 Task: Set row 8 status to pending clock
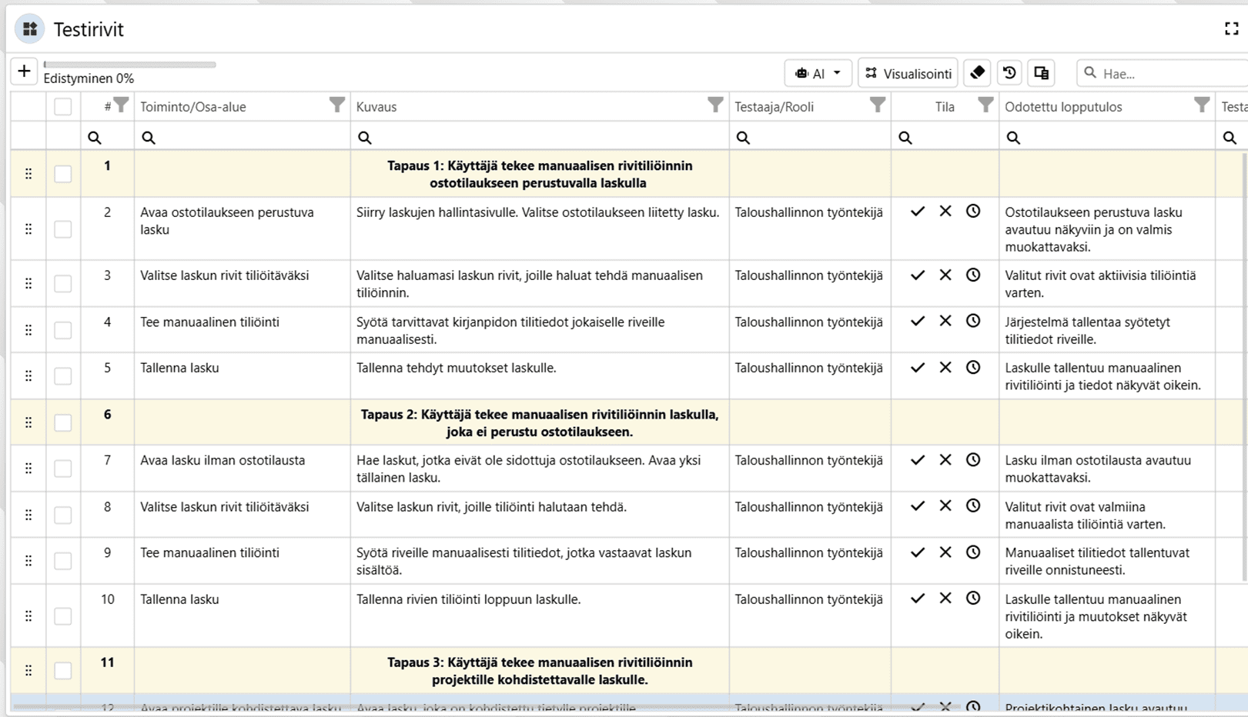[x=973, y=506]
